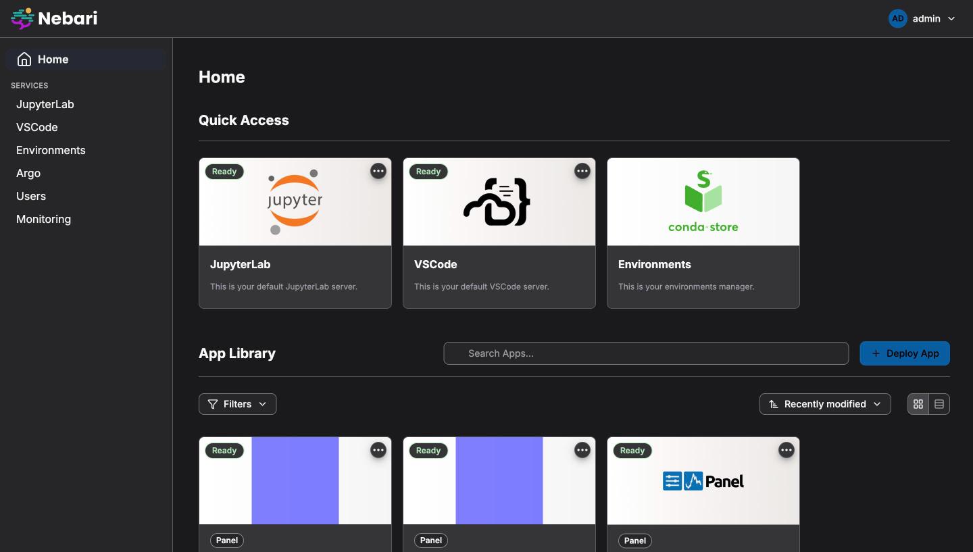
Task: Open the VSCode quick access thumbnail
Action: (499, 202)
